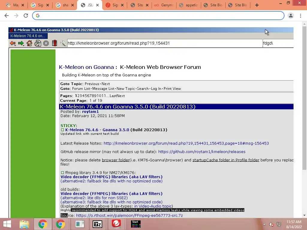The image size is (307, 230).
Task: Open the 'in Video-Audio topic' link
Action: pyautogui.click(x=153, y=206)
